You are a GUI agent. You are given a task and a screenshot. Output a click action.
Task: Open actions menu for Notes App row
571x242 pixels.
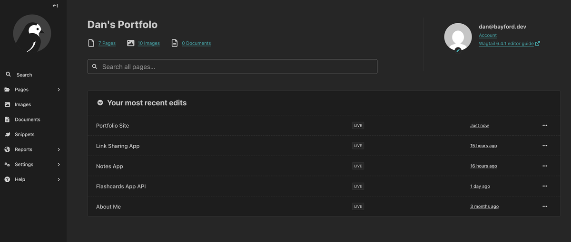point(545,166)
